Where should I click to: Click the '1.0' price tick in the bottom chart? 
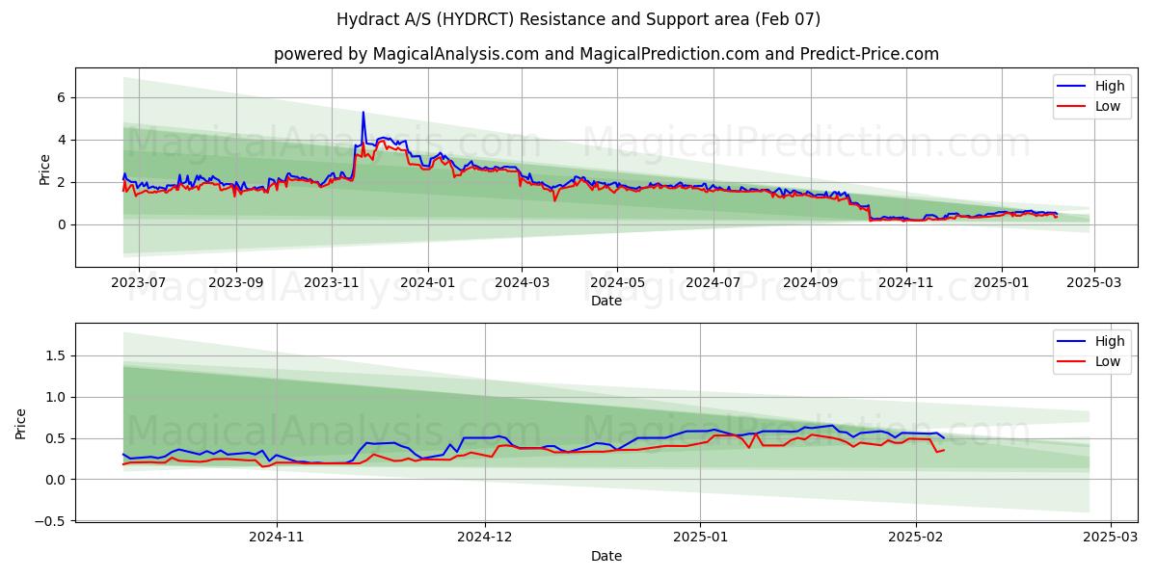tap(55, 397)
